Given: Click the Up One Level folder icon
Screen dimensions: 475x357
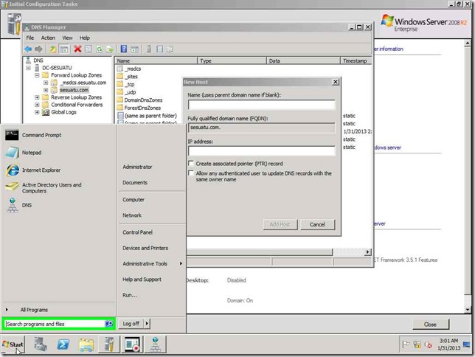Looking at the screenshot, I should pyautogui.click(x=52, y=49).
